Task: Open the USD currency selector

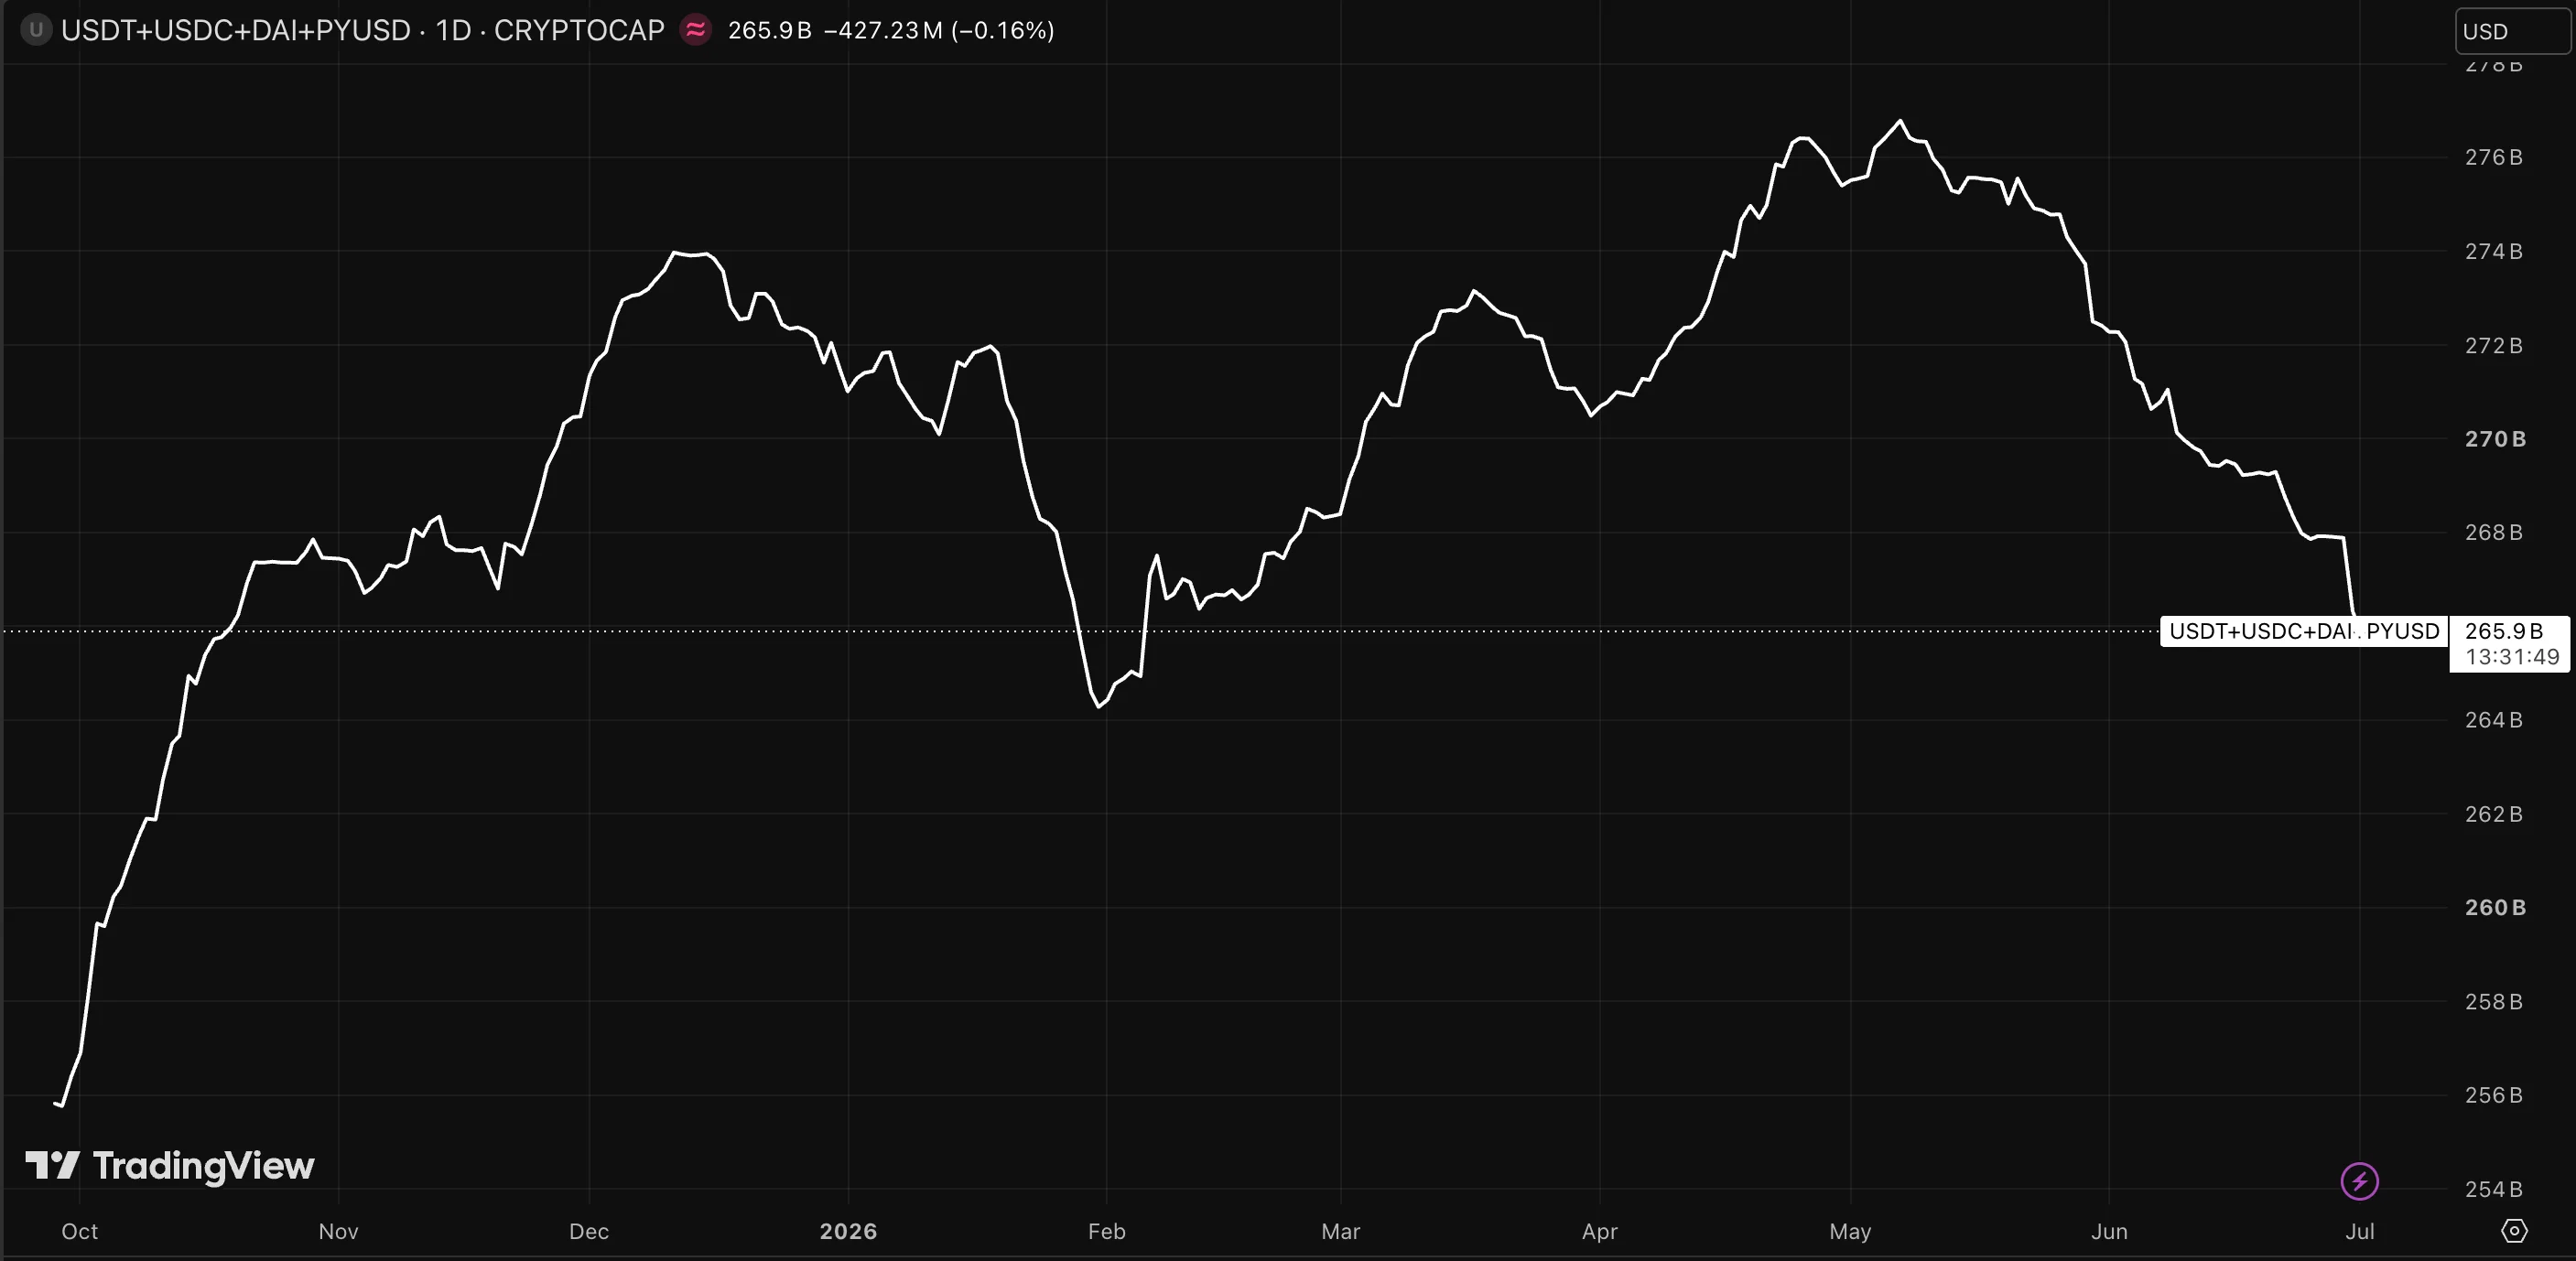Action: tap(2512, 31)
